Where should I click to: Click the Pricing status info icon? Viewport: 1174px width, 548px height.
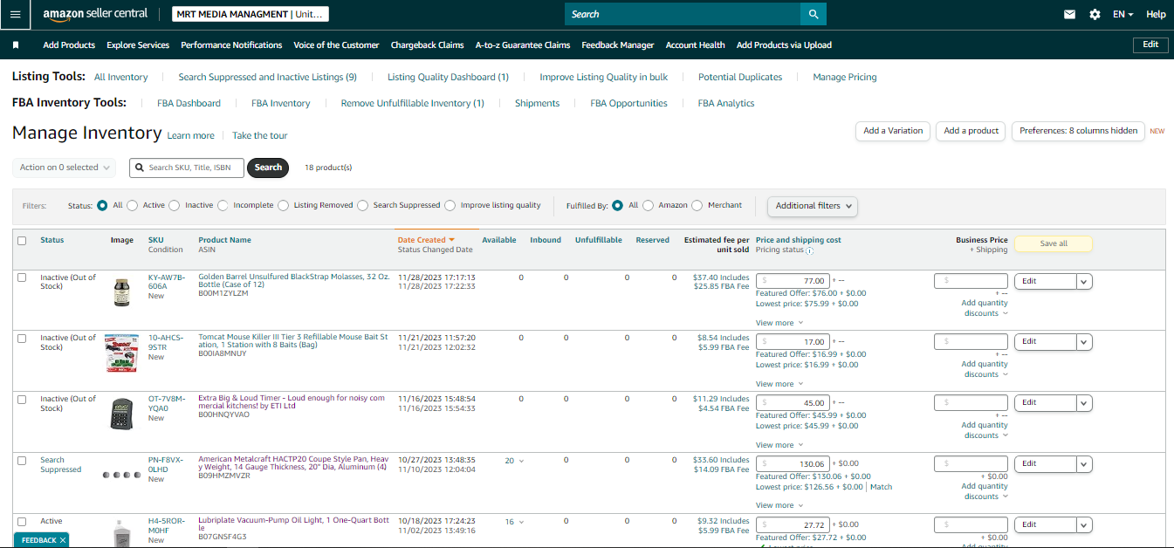[809, 250]
